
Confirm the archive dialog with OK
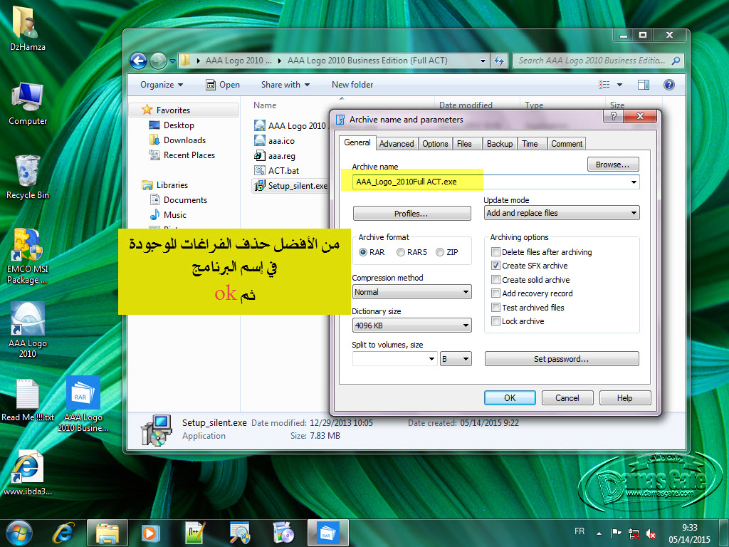[510, 398]
